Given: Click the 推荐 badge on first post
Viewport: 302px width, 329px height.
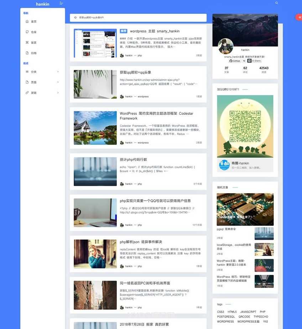Looking at the screenshot, I should point(124,31).
